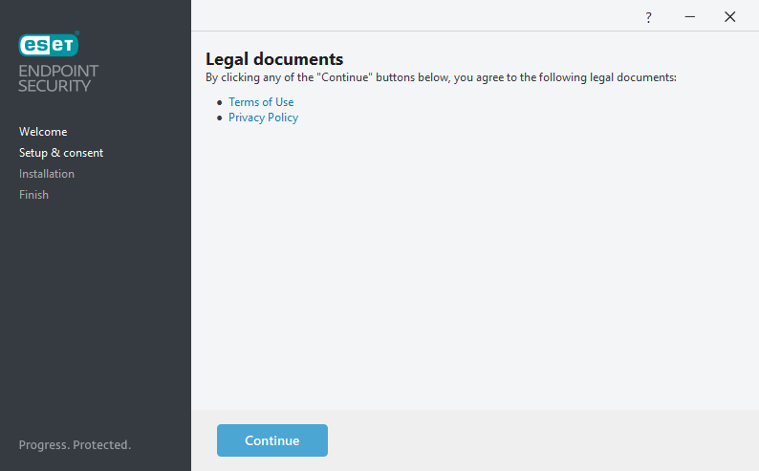
Task: Click the Legal documents heading
Action: coord(274,59)
